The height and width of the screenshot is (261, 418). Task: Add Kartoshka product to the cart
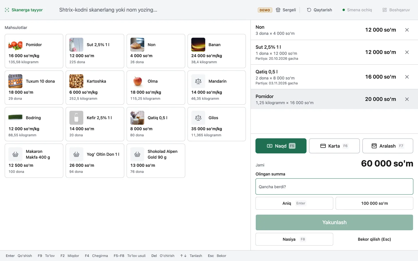coord(95,88)
